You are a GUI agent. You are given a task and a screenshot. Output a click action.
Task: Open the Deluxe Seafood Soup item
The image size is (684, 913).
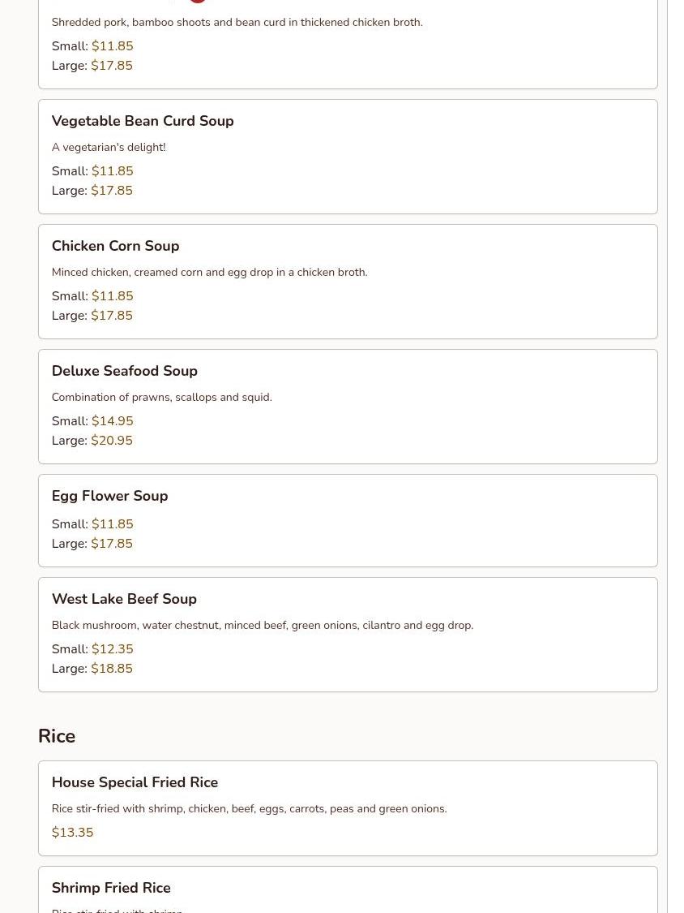(x=124, y=371)
